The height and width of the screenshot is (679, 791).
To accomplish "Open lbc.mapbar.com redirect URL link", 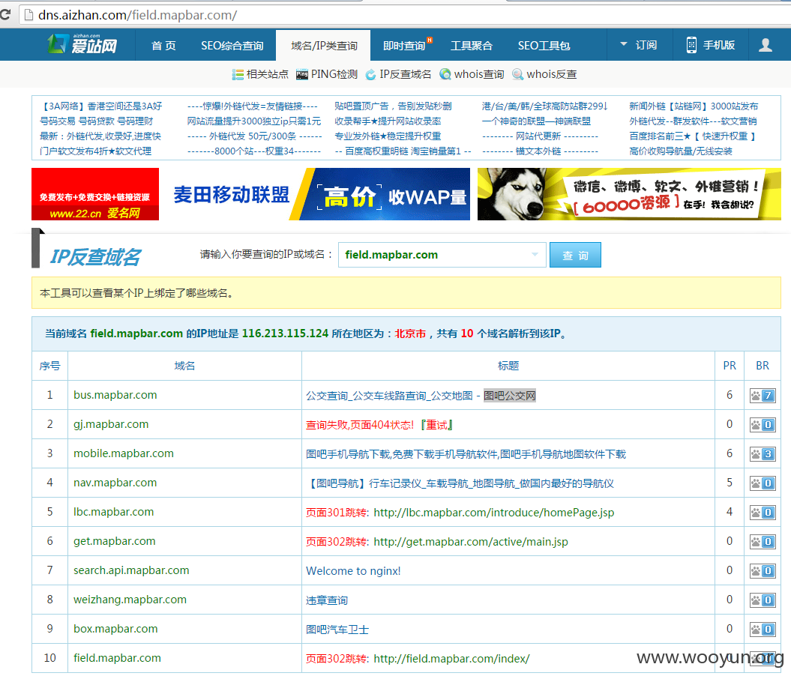I will (494, 513).
